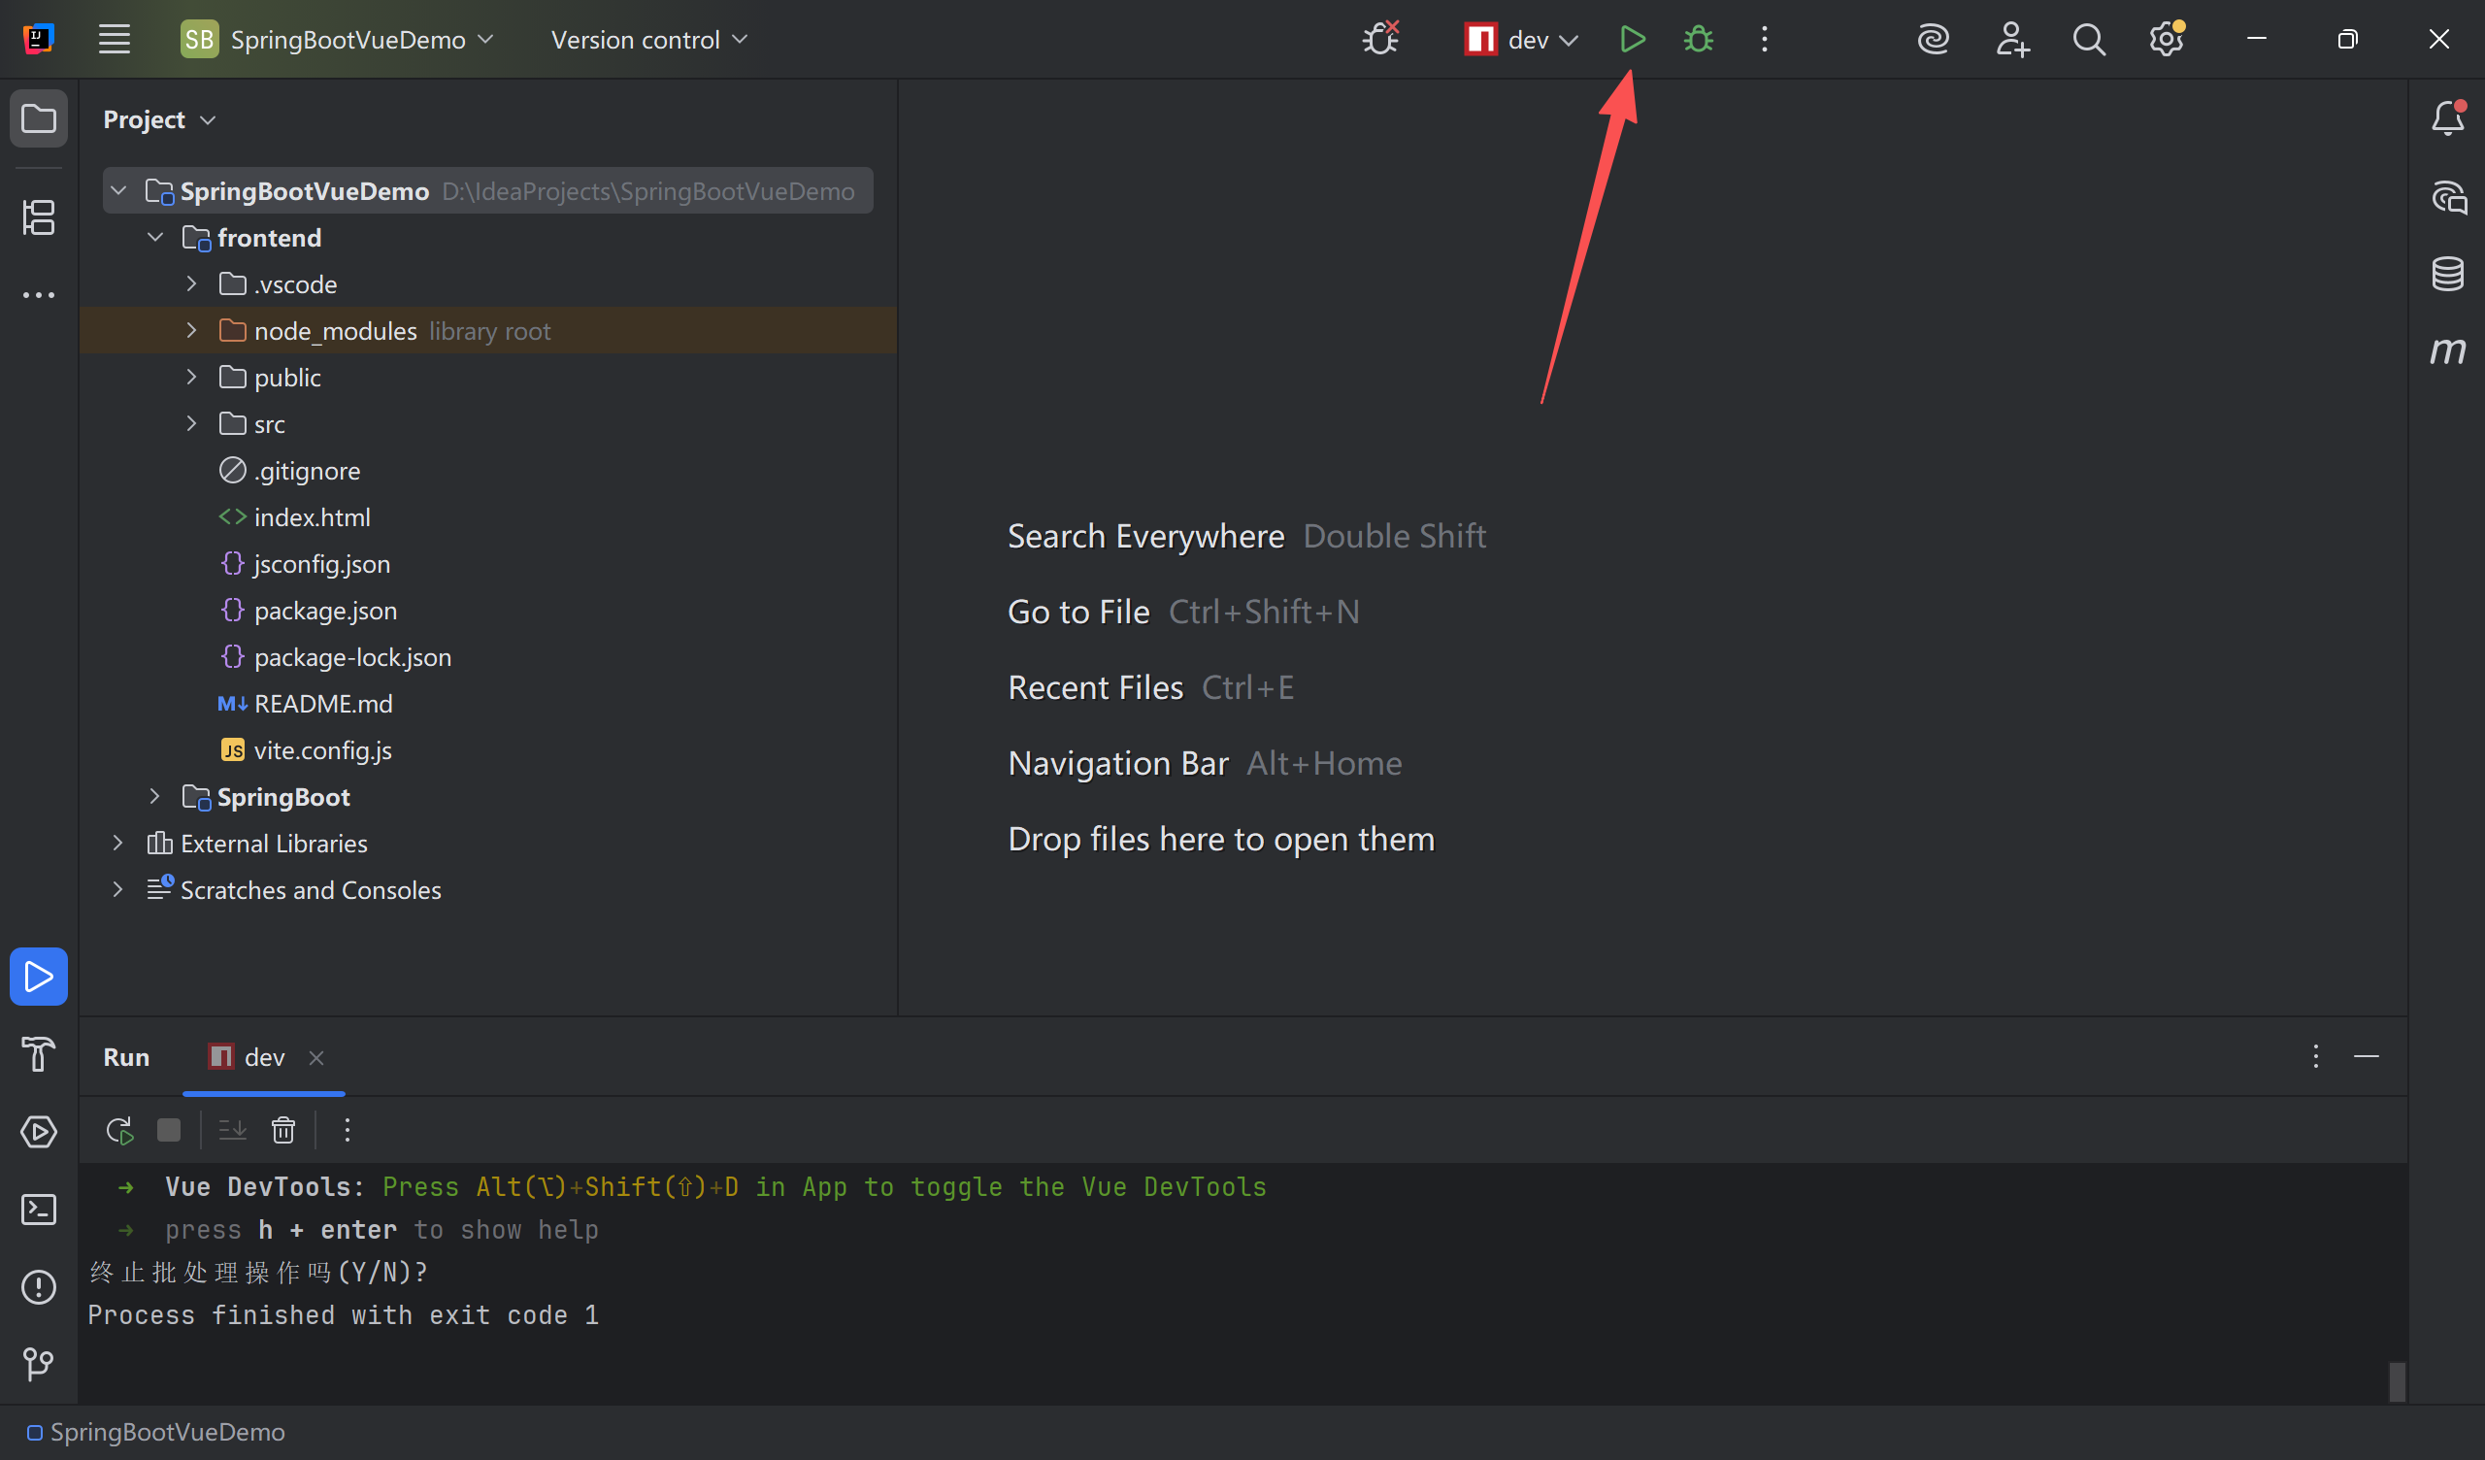Open the package.json file
Viewport: 2485px width, 1460px height.
(x=325, y=611)
